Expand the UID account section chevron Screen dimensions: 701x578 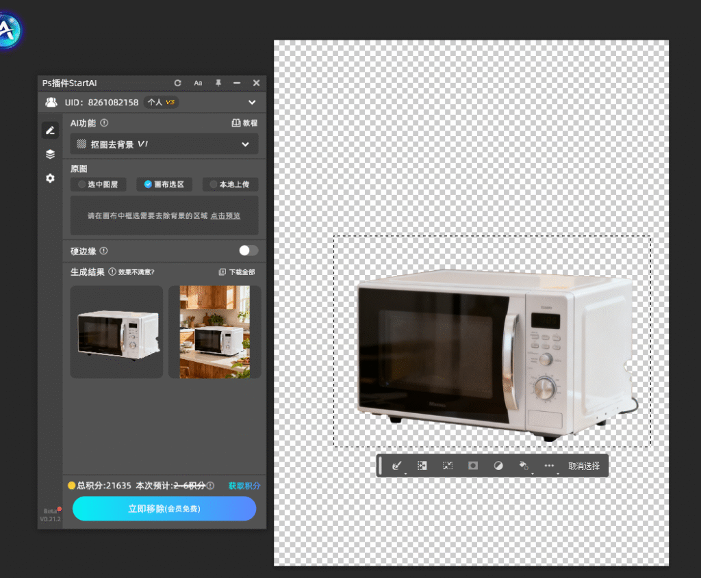click(252, 103)
